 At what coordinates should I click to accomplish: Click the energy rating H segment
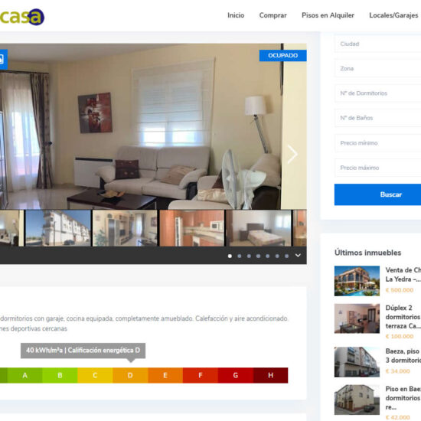click(271, 375)
